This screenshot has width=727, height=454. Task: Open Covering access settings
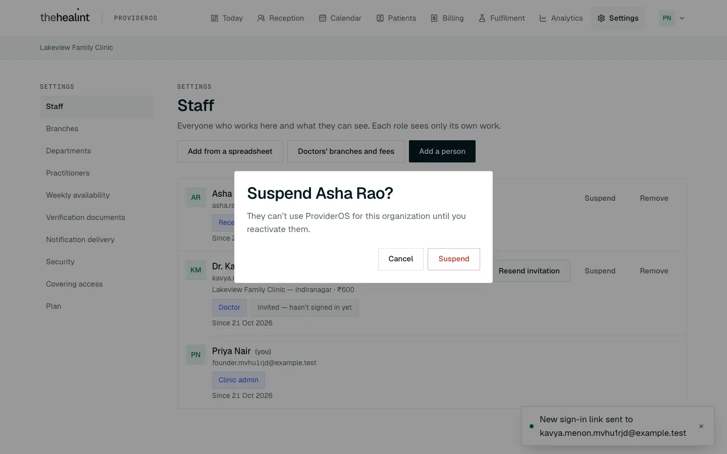[x=97, y=284]
